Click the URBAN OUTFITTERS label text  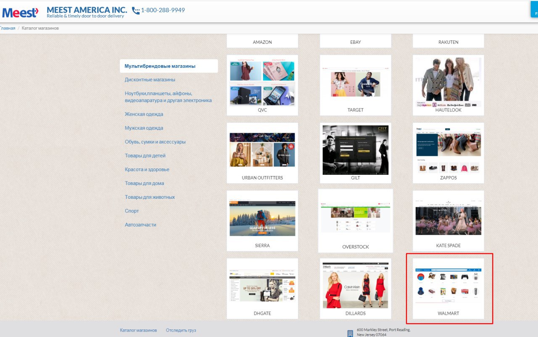(262, 178)
